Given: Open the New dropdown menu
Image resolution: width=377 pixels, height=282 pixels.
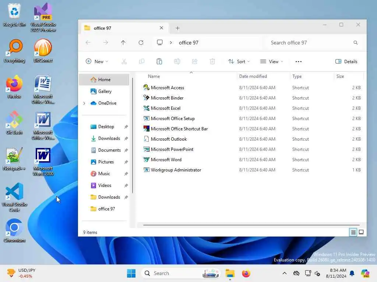Looking at the screenshot, I should [97, 62].
